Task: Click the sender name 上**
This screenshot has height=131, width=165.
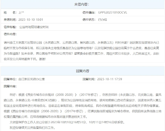Action: click(21, 13)
